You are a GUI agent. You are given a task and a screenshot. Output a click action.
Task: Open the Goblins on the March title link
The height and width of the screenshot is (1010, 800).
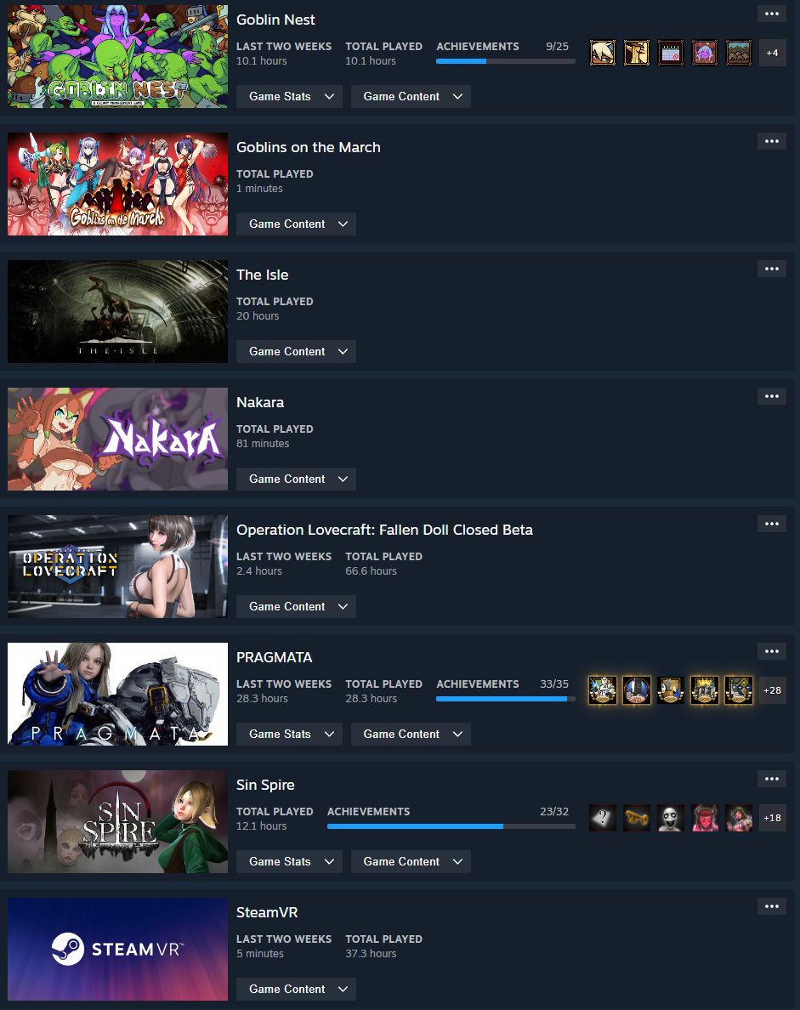pyautogui.click(x=309, y=148)
